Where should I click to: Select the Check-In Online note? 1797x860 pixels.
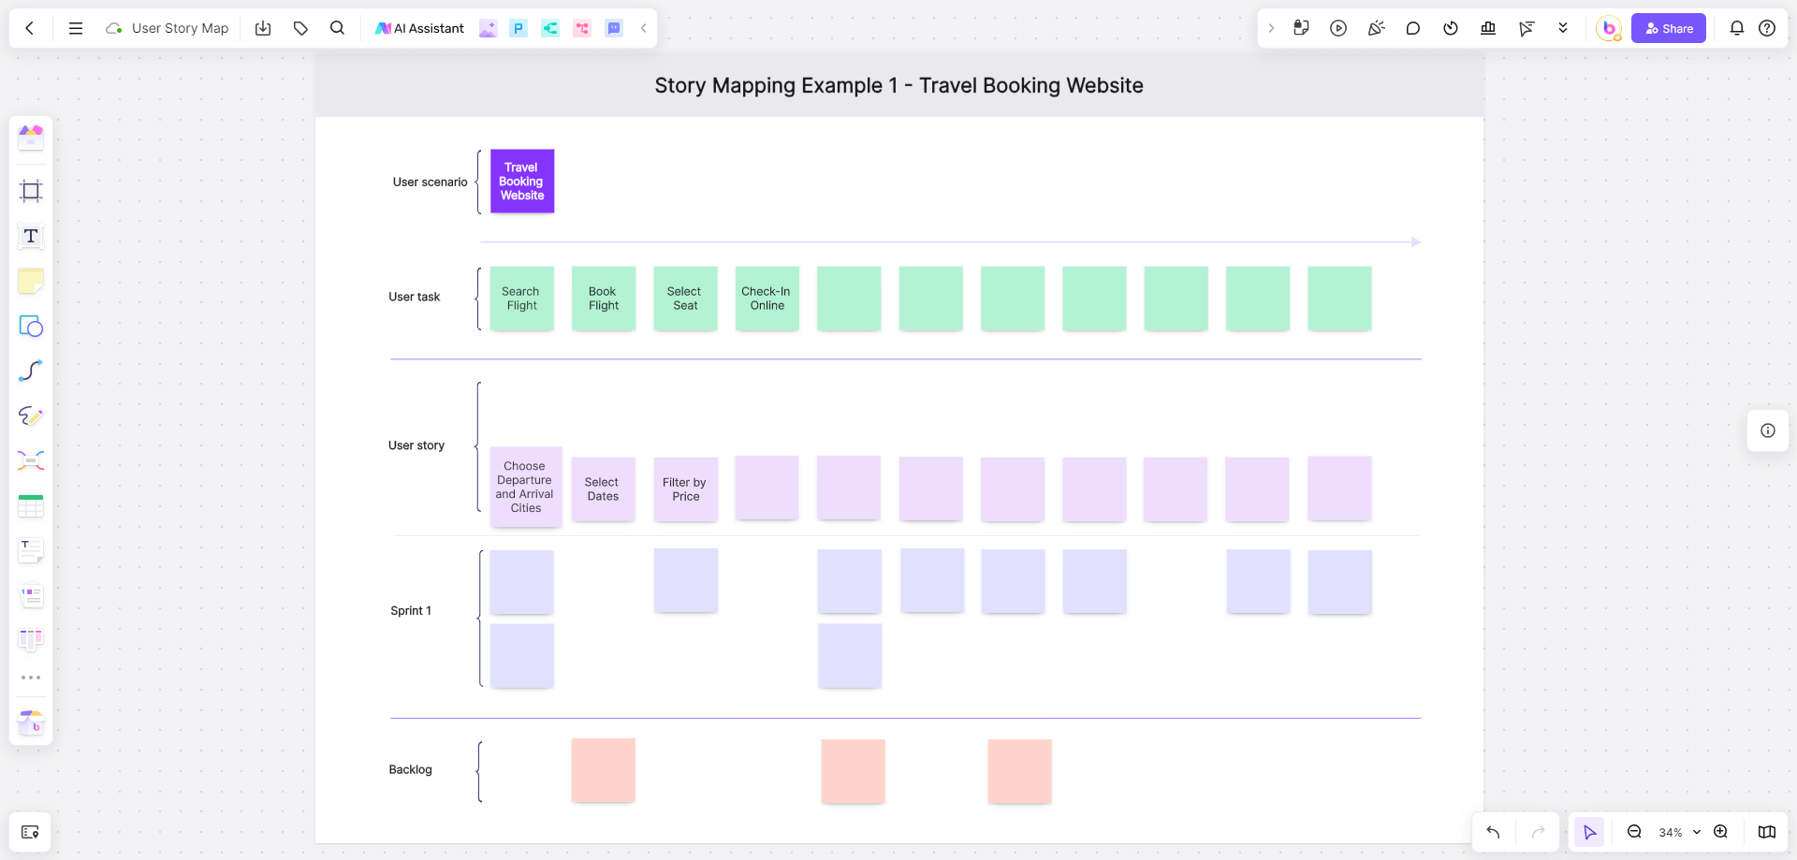coord(767,299)
